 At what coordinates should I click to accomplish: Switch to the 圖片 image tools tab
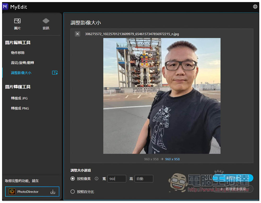click(17, 24)
